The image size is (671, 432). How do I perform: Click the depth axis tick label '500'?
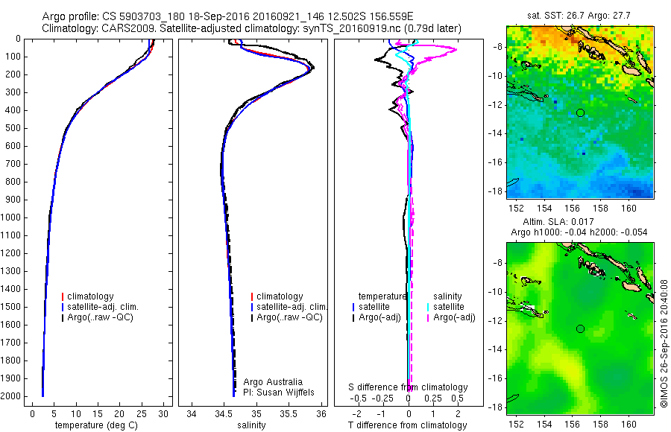(x=13, y=128)
